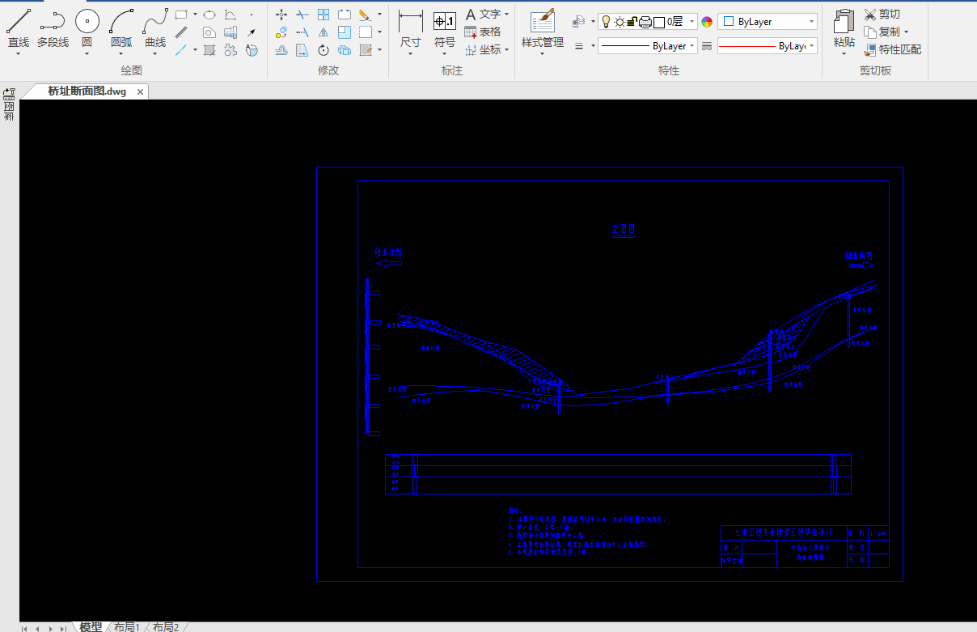Click the Array tool in 修改
Viewport: 977px width, 632px height.
click(x=324, y=15)
